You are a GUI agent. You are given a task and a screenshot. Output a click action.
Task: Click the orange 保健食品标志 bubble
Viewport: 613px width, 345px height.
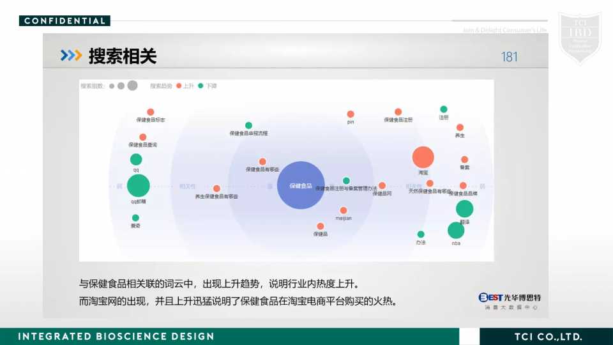[x=151, y=112]
